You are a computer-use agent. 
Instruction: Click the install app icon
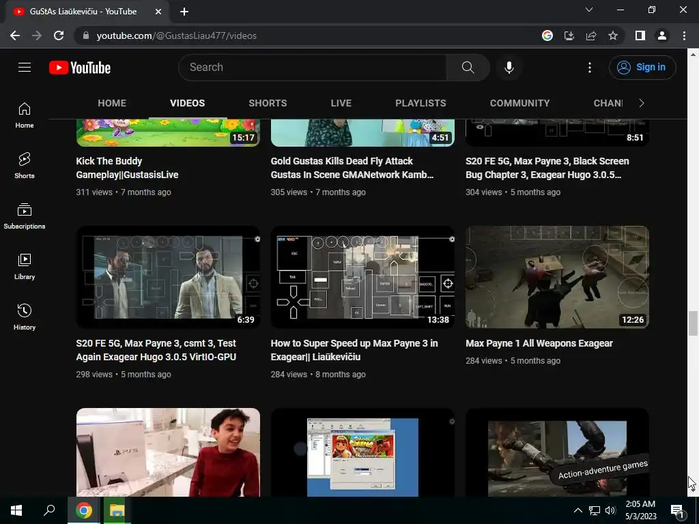point(569,35)
